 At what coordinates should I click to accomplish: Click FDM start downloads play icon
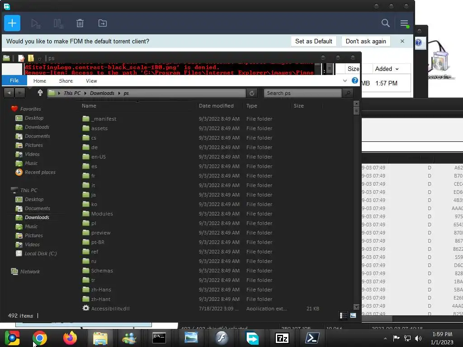point(35,23)
